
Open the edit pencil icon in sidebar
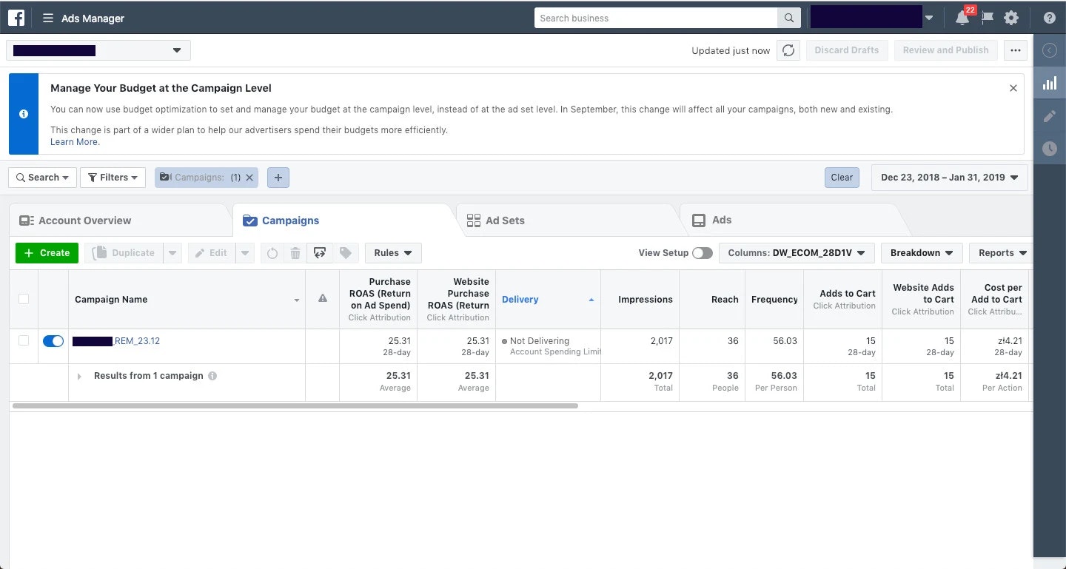[1050, 116]
